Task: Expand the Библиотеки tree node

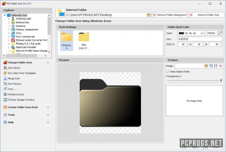Action: [x=9, y=23]
